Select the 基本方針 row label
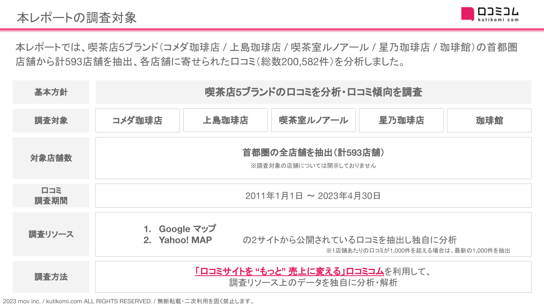Image resolution: width=544 pixels, height=306 pixels. [x=51, y=92]
